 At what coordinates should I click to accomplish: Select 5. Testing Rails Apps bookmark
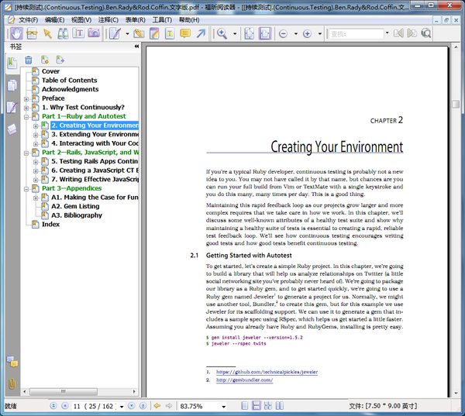[x=95, y=161]
